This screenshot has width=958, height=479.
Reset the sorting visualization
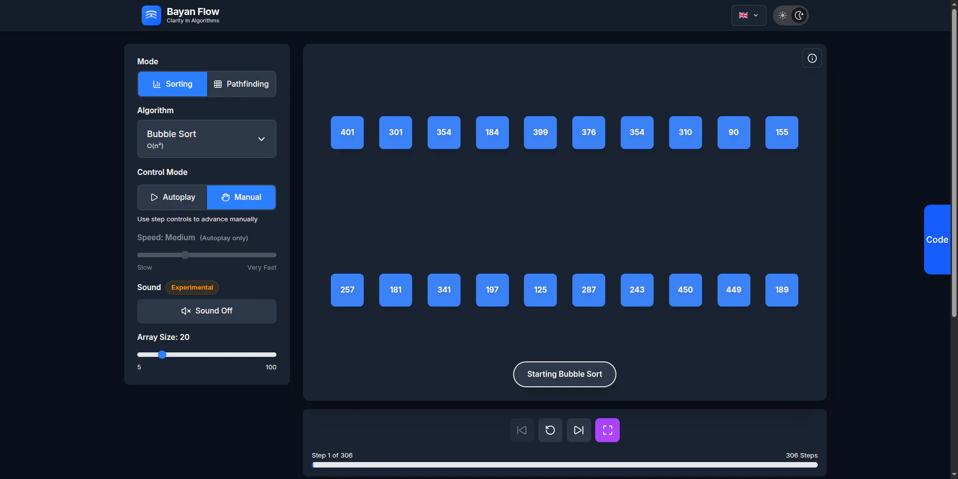(x=550, y=430)
